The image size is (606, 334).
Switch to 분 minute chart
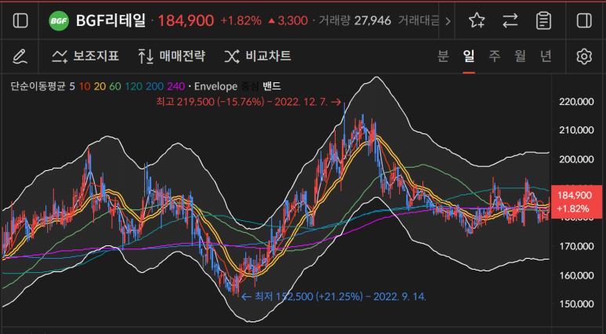(443, 56)
